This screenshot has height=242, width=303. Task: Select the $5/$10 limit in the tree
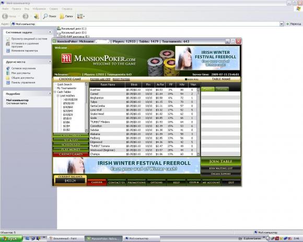[67, 118]
